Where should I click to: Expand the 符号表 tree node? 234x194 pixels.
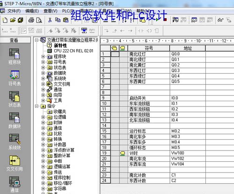click(43, 62)
